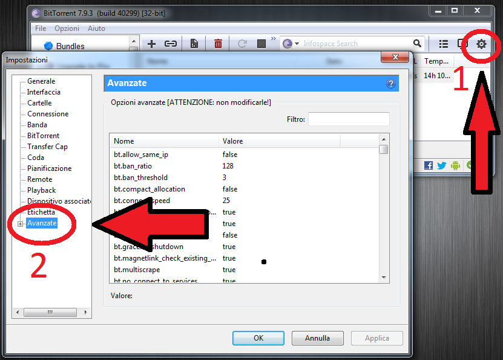Open the Opzioni menu
The width and height of the screenshot is (503, 360).
[67, 28]
